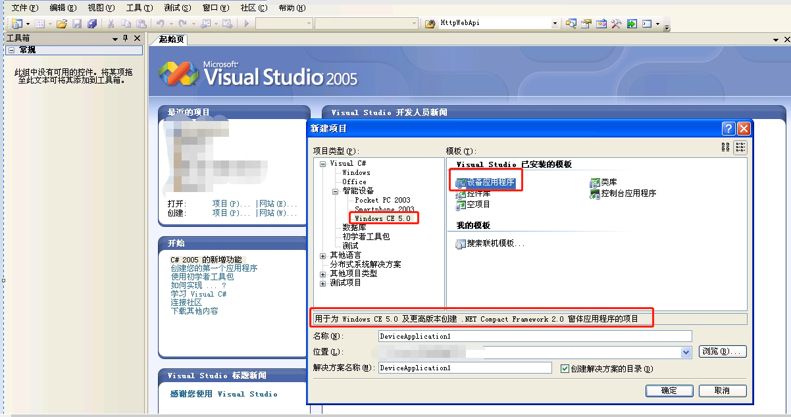The height and width of the screenshot is (417, 791).
Task: Click the 浏览 button
Action: pos(722,351)
